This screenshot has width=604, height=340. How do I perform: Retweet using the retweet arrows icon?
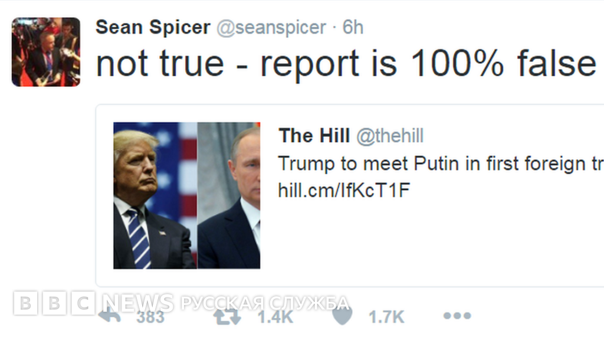click(x=227, y=316)
